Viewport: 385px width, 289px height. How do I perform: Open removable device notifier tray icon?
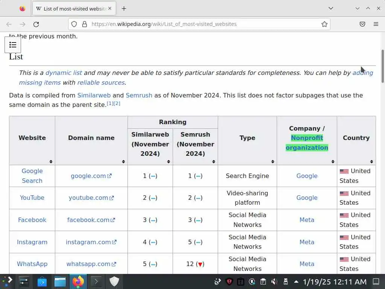pos(286,281)
